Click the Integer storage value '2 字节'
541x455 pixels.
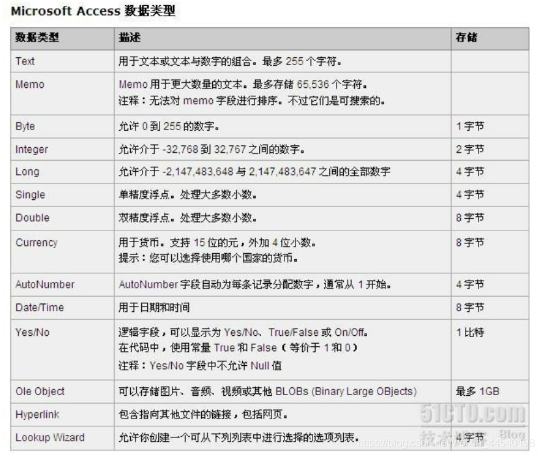point(470,149)
